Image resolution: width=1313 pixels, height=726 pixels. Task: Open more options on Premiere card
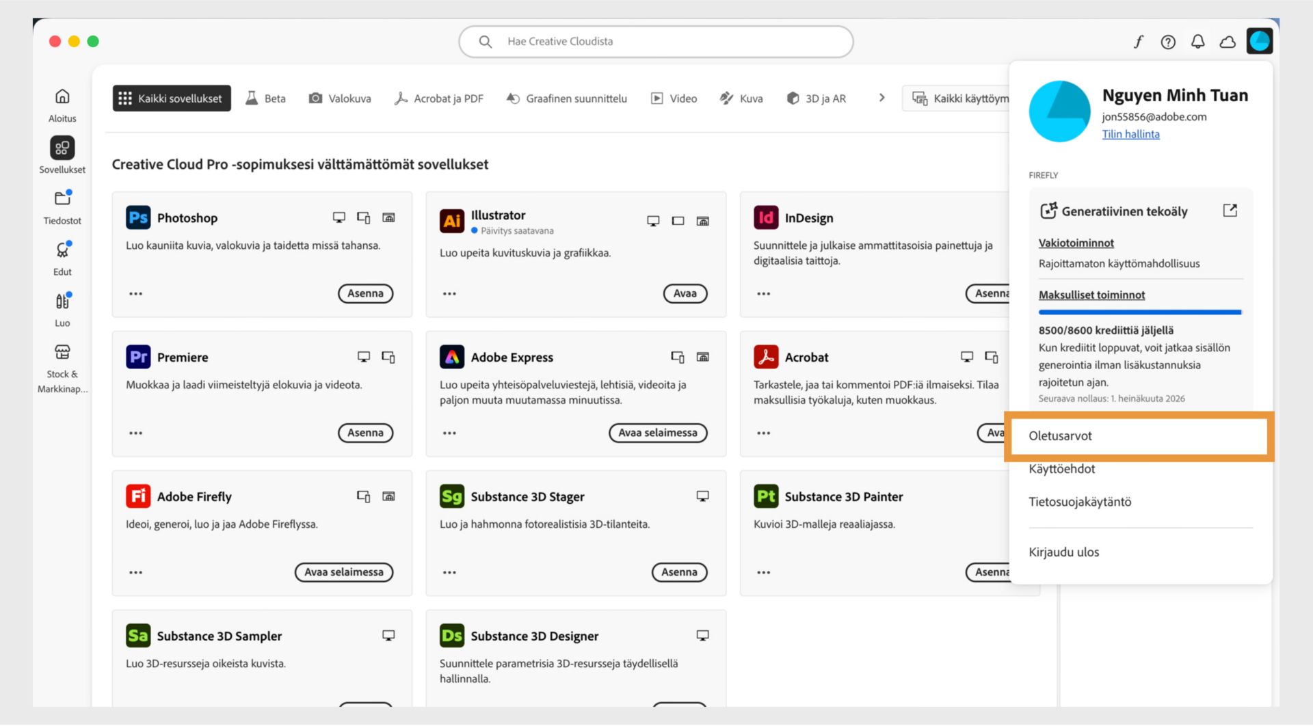pyautogui.click(x=135, y=433)
